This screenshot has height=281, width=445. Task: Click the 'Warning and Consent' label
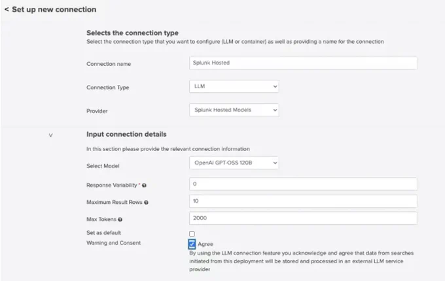[x=113, y=243]
